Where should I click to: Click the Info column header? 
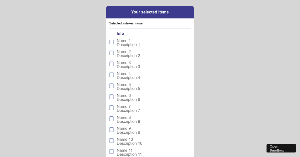pyautogui.click(x=120, y=34)
